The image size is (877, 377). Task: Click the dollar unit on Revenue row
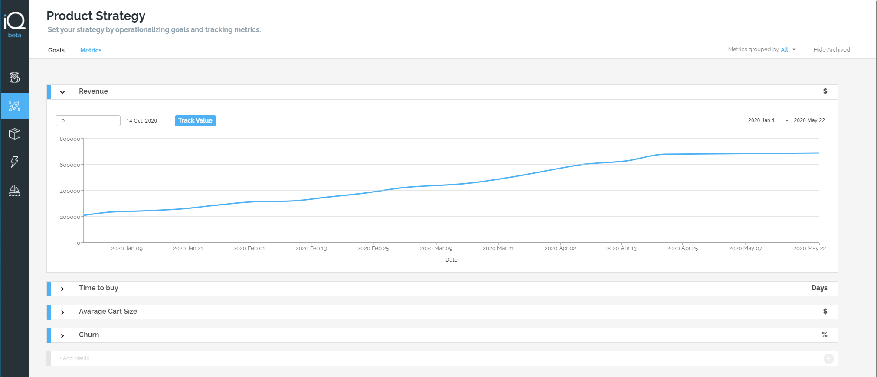tap(825, 91)
